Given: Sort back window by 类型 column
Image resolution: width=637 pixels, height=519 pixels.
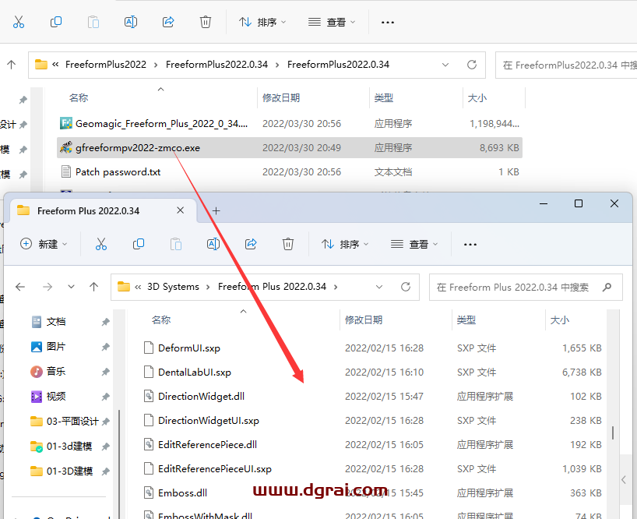Looking at the screenshot, I should click(383, 98).
